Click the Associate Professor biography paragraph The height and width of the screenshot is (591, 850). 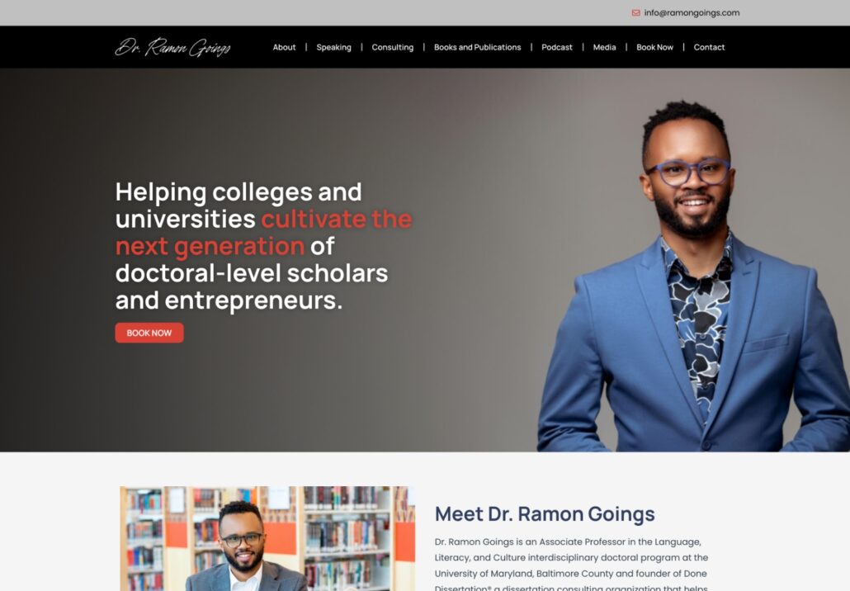(x=571, y=565)
